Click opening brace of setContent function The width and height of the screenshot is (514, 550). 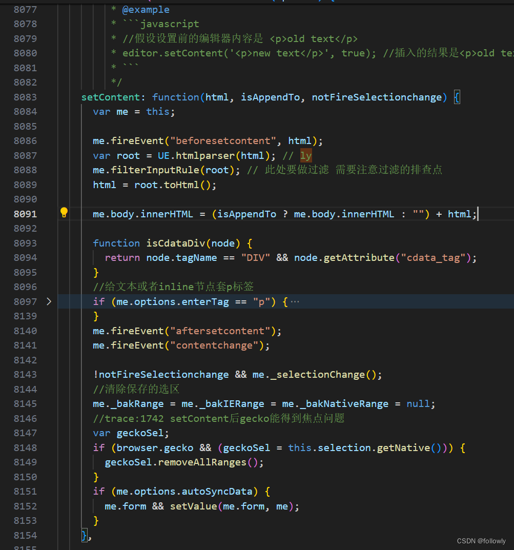pyautogui.click(x=457, y=97)
